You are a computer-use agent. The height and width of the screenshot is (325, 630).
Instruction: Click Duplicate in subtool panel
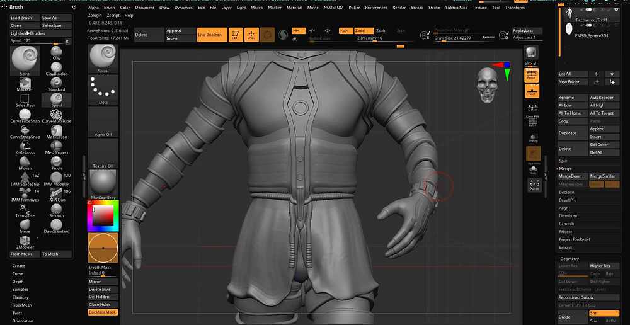[573, 133]
